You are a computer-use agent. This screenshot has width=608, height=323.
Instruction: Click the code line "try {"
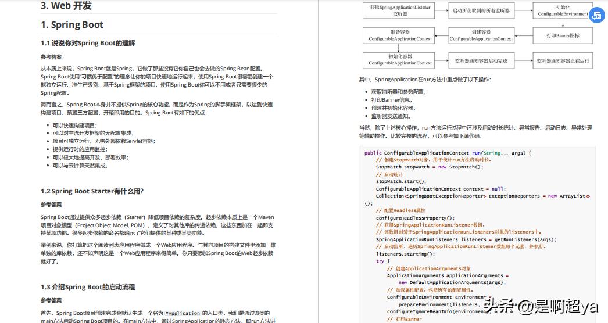coord(382,261)
